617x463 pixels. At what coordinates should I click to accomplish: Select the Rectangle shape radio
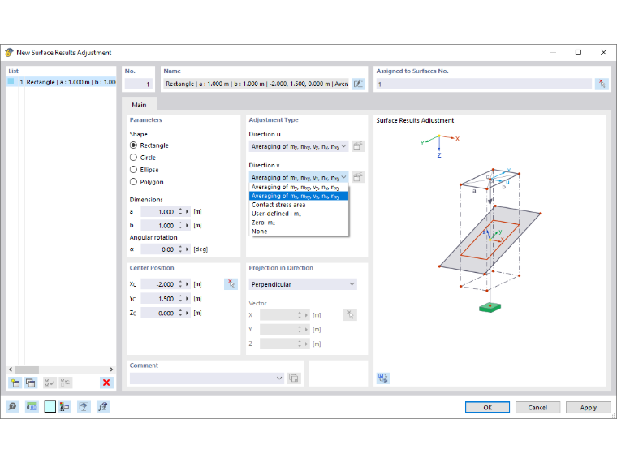click(133, 145)
